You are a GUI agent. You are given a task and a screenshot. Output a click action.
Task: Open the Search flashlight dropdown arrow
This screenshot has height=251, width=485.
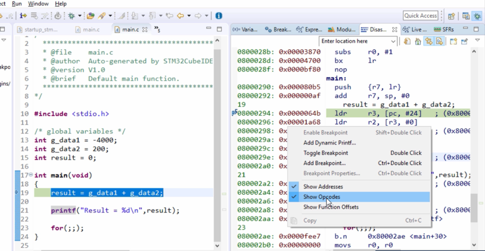[x=110, y=16]
